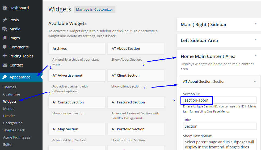The height and width of the screenshot is (150, 261).
Task: Click 'Show Contact Section.' description
Action: 69,113
